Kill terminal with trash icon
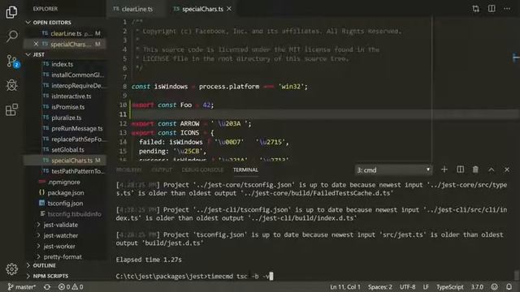520x292 pixels. (475, 170)
